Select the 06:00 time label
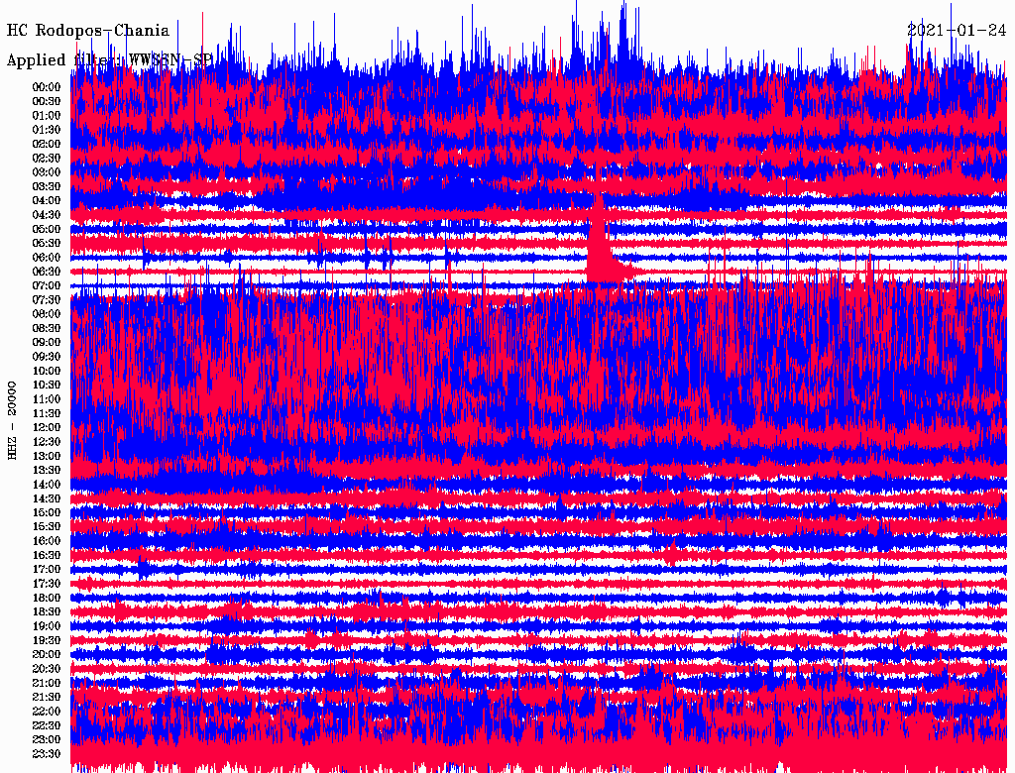The width and height of the screenshot is (1015, 773). [x=46, y=257]
